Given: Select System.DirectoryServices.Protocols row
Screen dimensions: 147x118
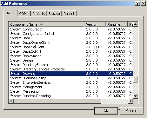Looking at the screenshot, I should (71, 69).
